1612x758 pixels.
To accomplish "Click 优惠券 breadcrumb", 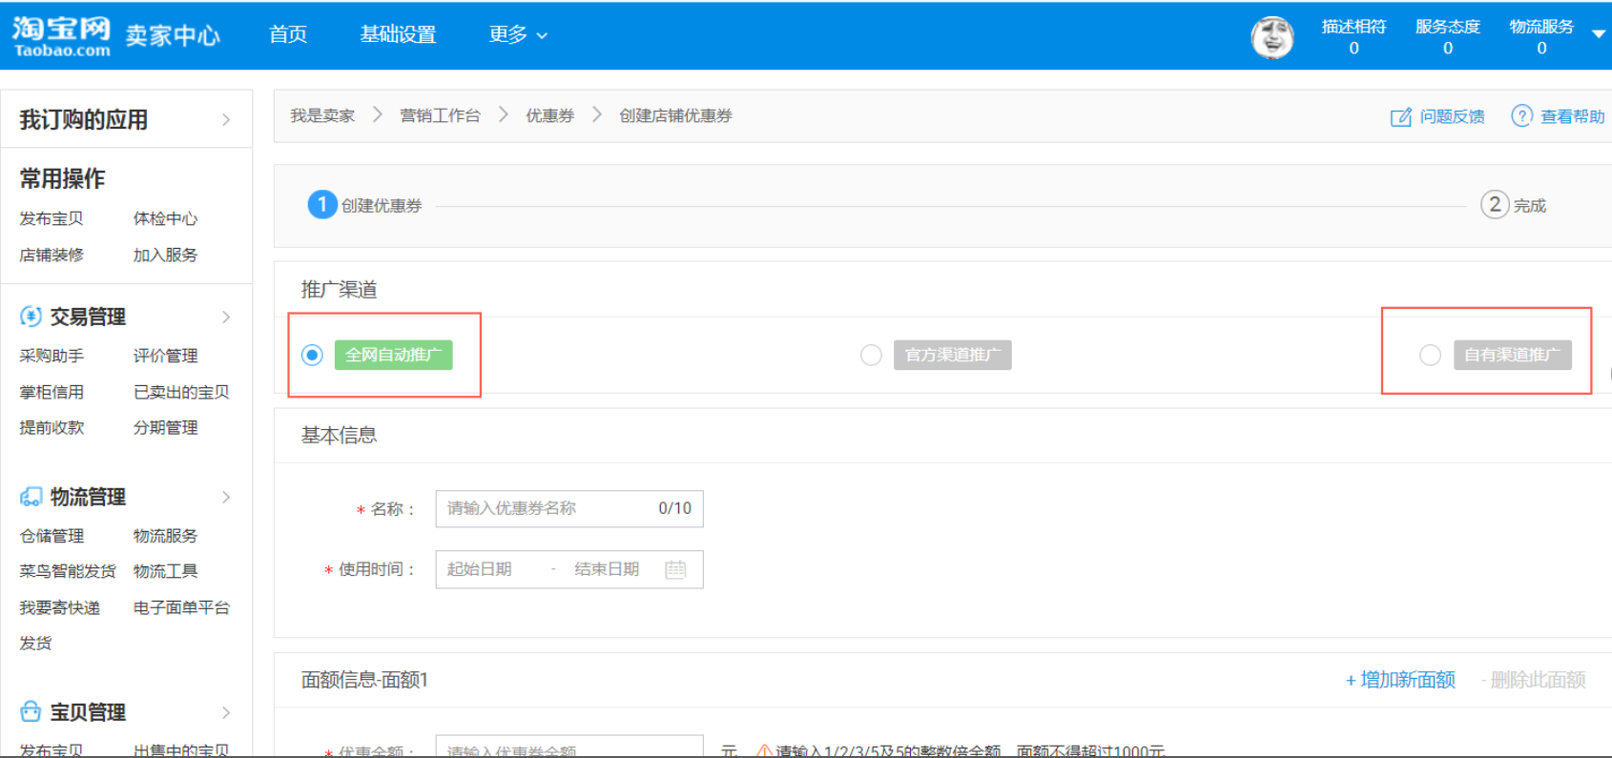I will coord(550,115).
